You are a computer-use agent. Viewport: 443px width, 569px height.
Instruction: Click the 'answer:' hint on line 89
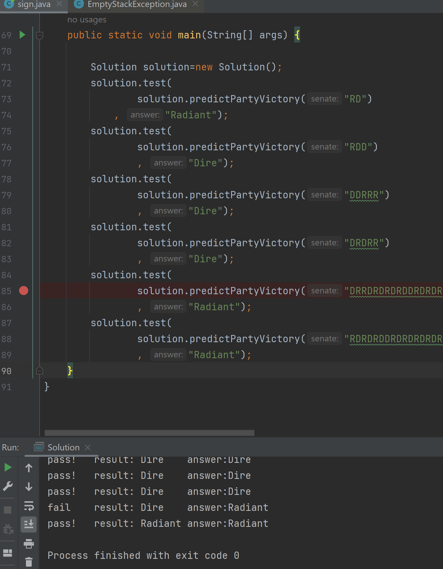tap(168, 355)
